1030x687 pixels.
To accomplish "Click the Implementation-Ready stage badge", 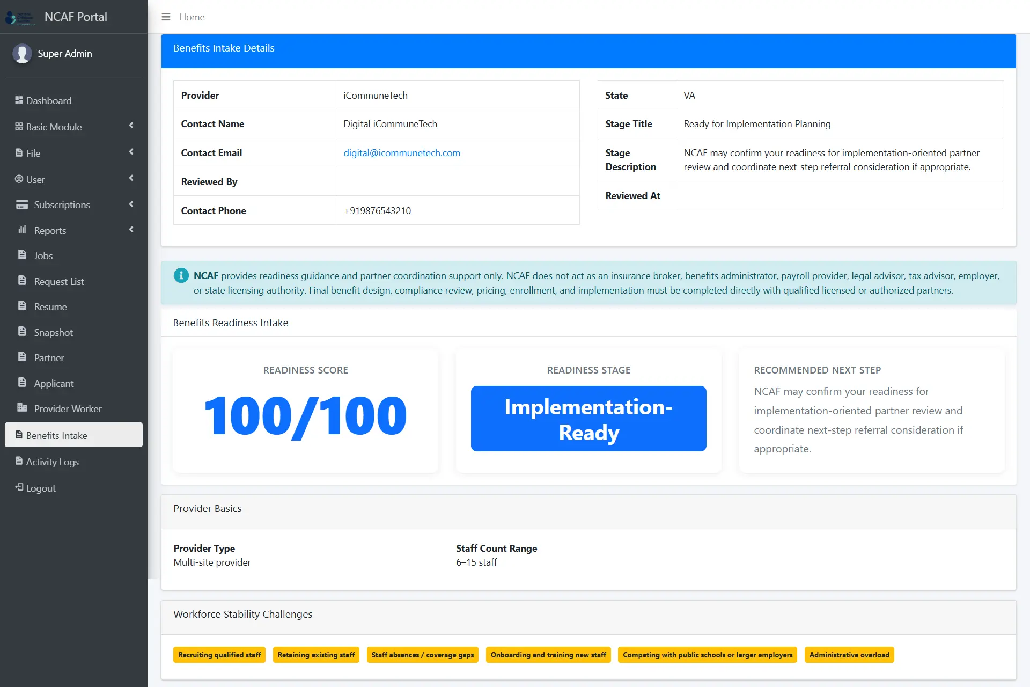I will click(x=588, y=419).
